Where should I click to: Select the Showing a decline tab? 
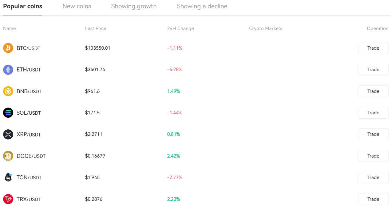(x=202, y=6)
